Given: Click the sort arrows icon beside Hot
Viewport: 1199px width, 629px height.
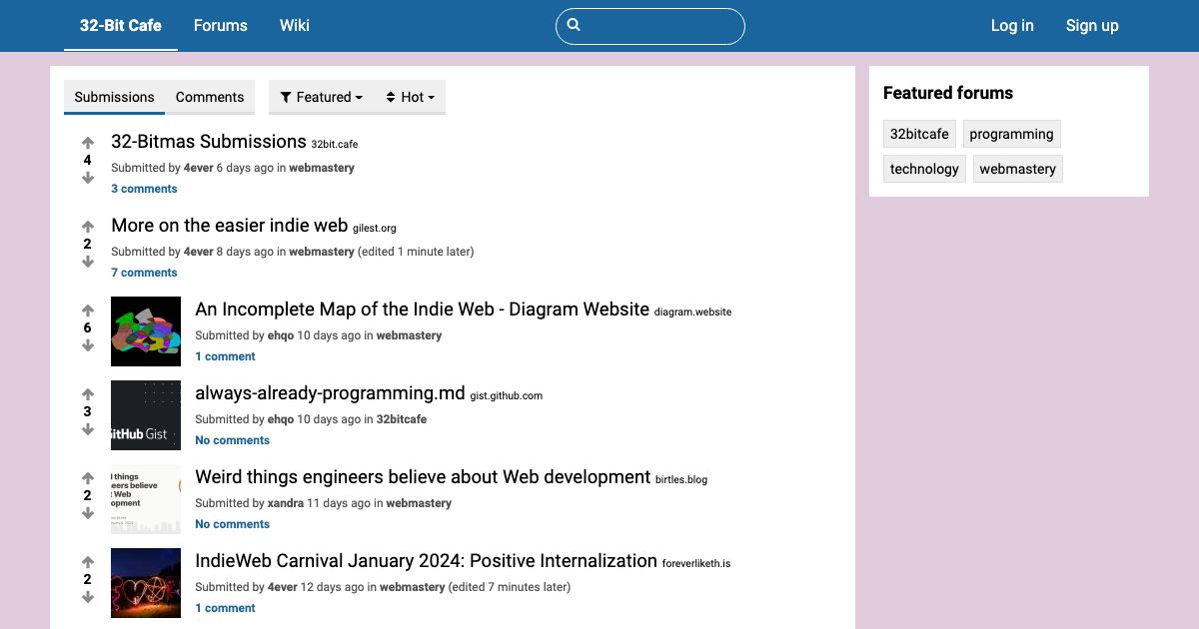Looking at the screenshot, I should [x=391, y=97].
